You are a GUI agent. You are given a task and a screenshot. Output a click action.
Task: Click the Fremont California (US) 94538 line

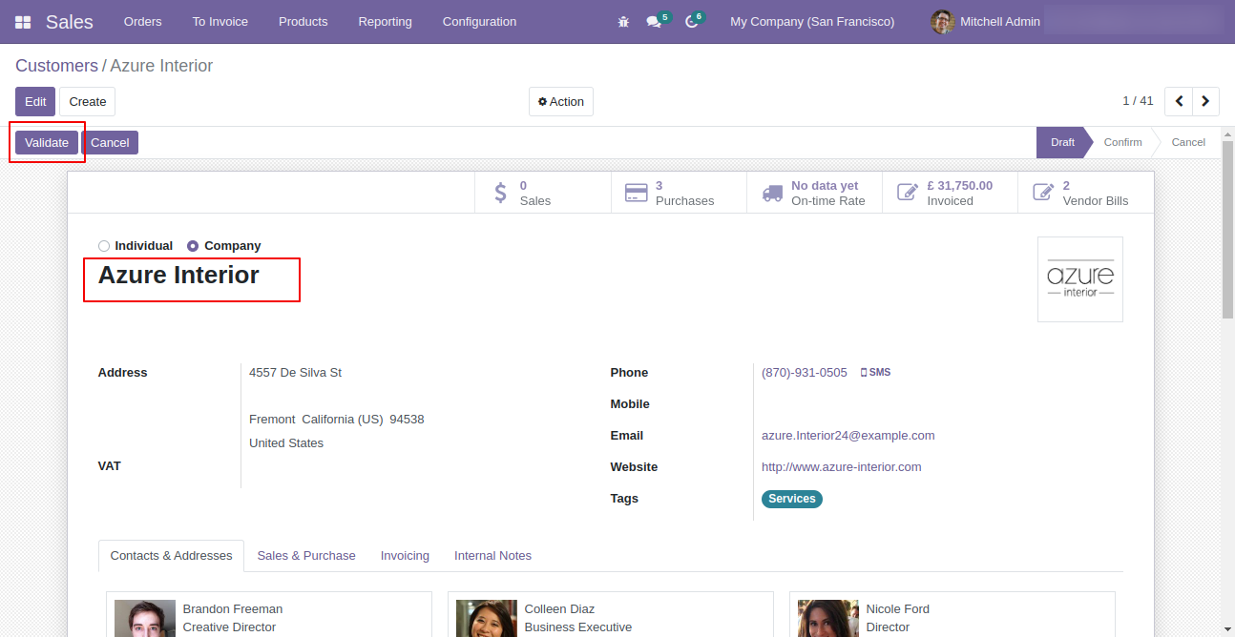pyautogui.click(x=337, y=420)
